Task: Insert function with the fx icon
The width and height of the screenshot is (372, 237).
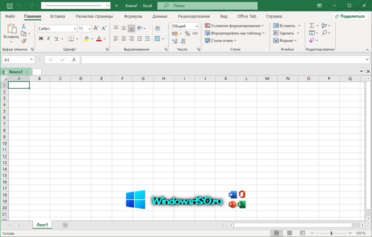Action: tap(74, 60)
